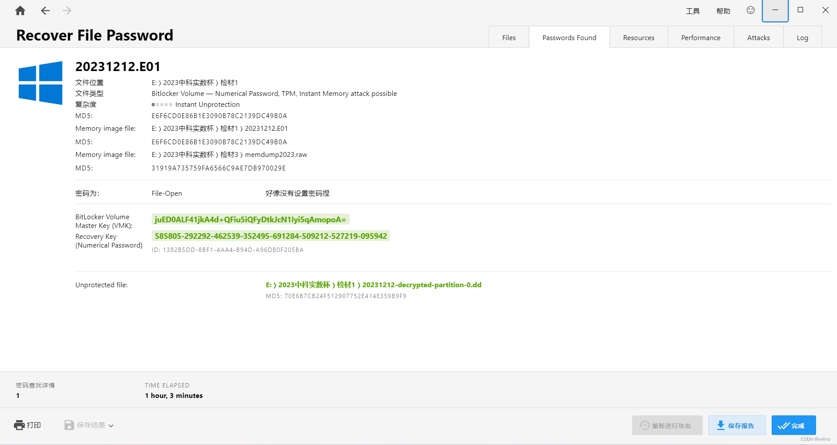The height and width of the screenshot is (445, 837).
Task: Select the green recovery key numerical password
Action: pos(271,236)
